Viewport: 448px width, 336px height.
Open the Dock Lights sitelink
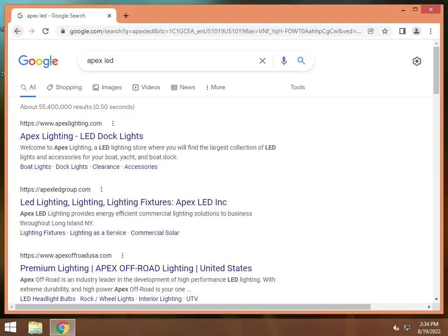coord(72,167)
